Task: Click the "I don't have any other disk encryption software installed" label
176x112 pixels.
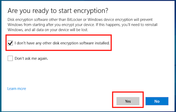Action: (62, 43)
